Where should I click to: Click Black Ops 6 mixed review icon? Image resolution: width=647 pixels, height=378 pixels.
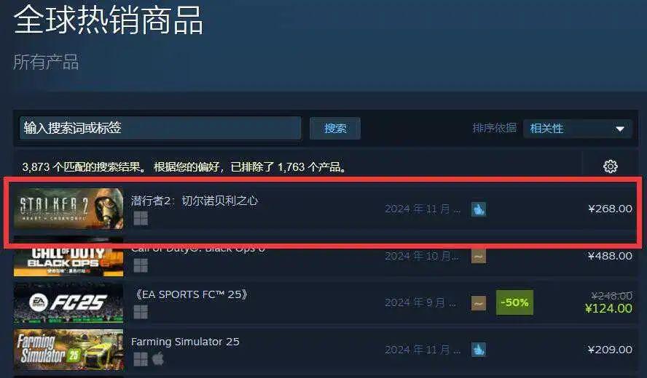click(479, 257)
